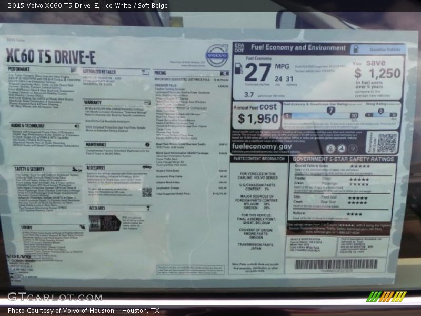The height and width of the screenshot is (316, 421).
Task: Click the Luxury section header
Action: (x=27, y=228)
